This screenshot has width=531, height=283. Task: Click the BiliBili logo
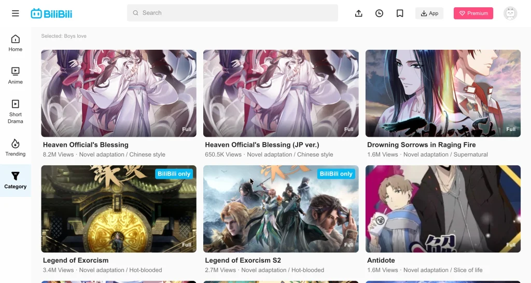pyautogui.click(x=51, y=13)
